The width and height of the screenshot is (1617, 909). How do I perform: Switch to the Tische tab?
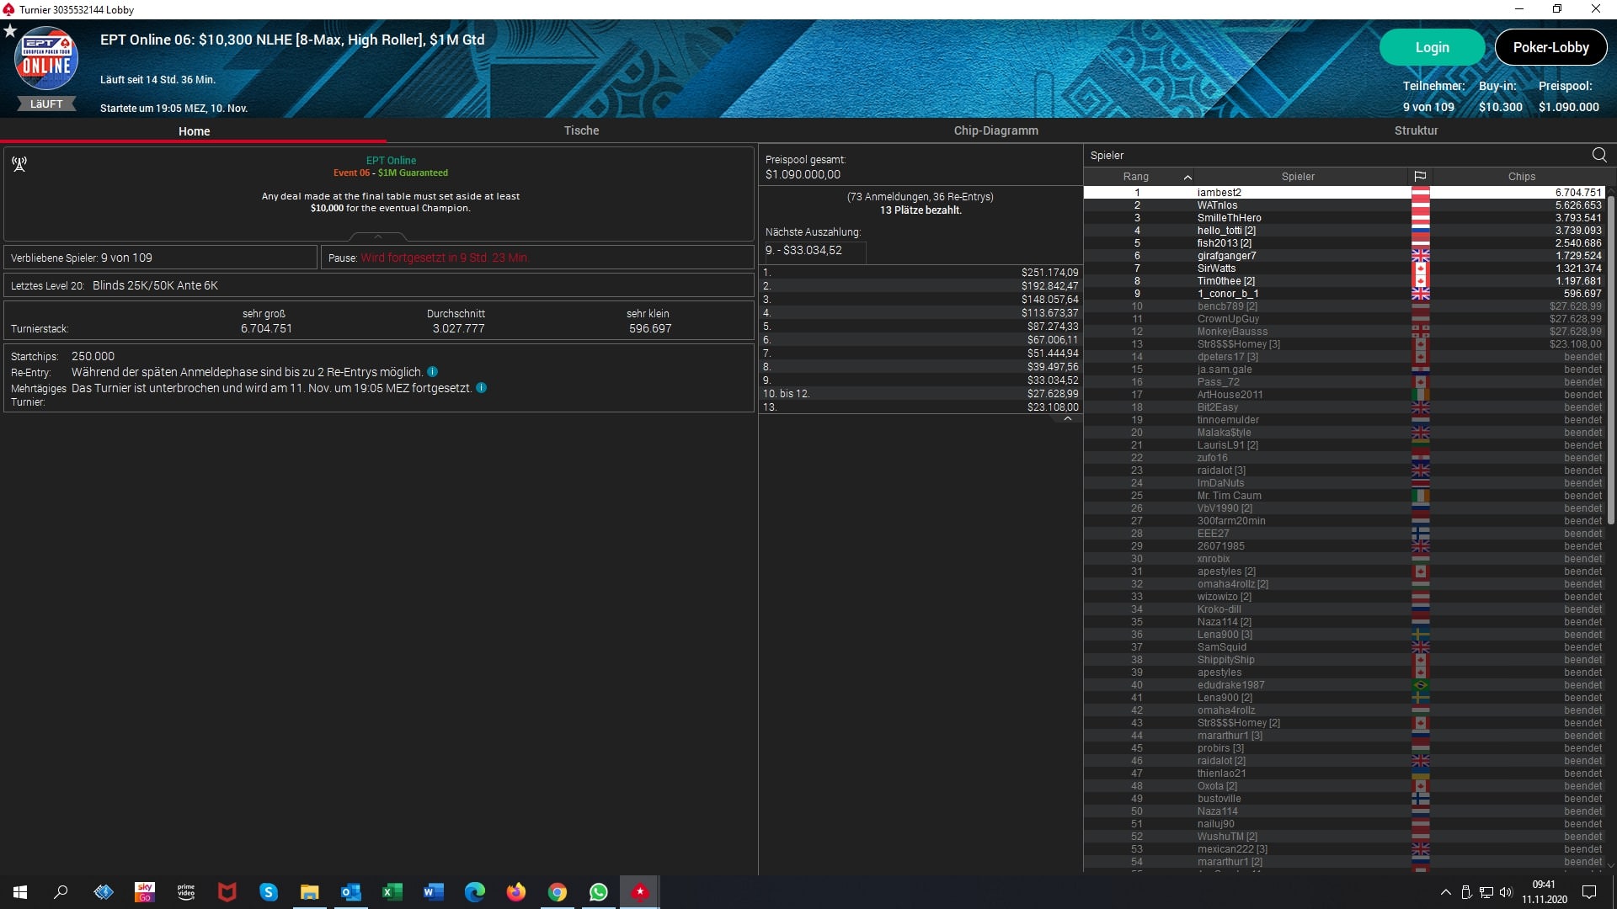click(x=581, y=130)
